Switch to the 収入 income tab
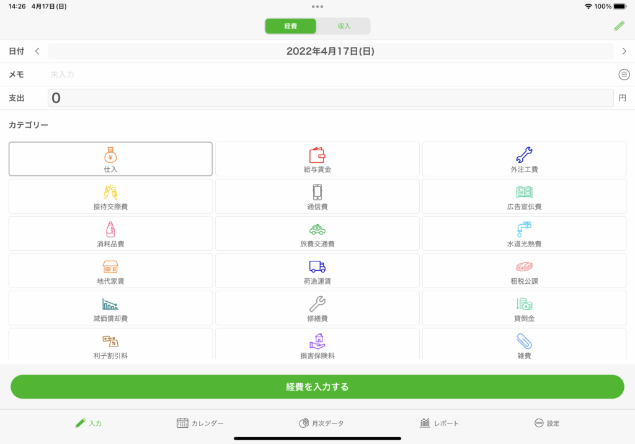Viewport: 635px width, 444px height. click(344, 26)
